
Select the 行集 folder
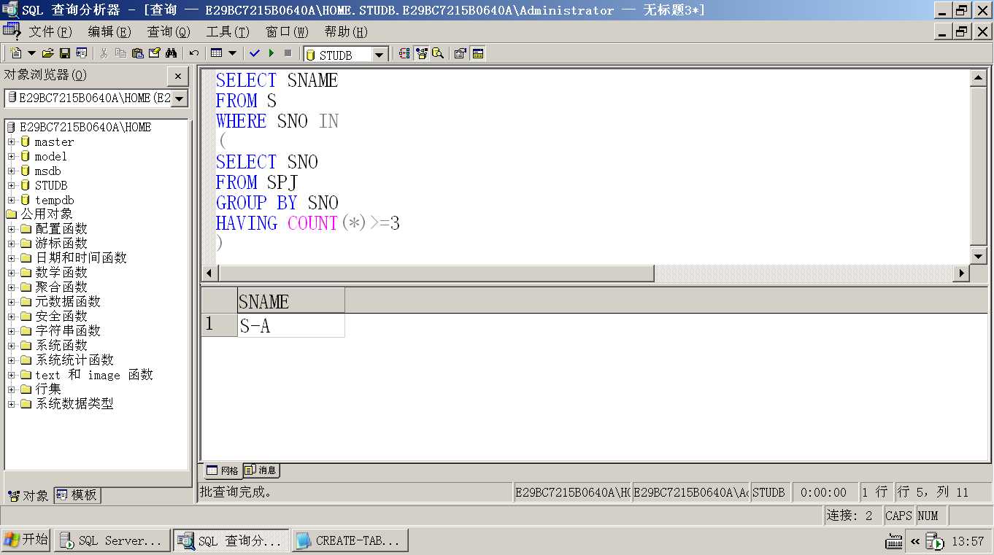point(48,389)
